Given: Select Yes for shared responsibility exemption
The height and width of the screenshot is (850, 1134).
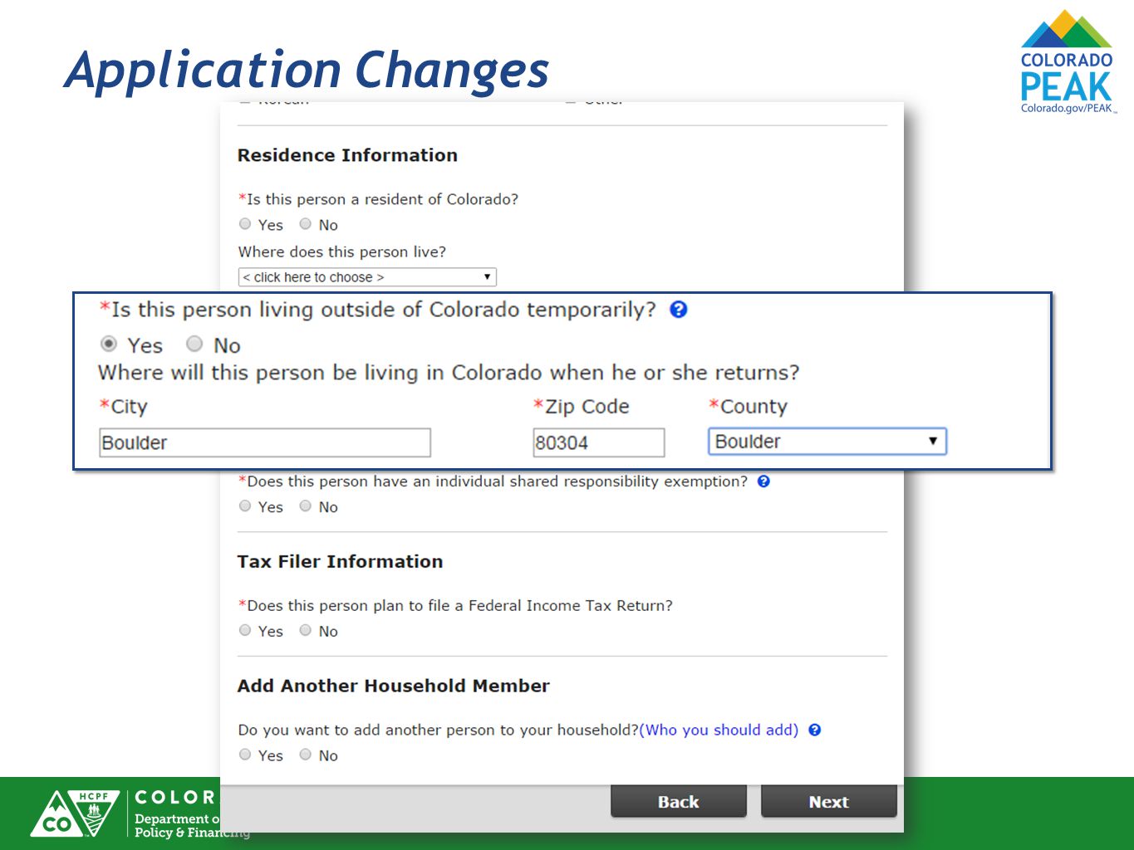Looking at the screenshot, I should coord(245,506).
